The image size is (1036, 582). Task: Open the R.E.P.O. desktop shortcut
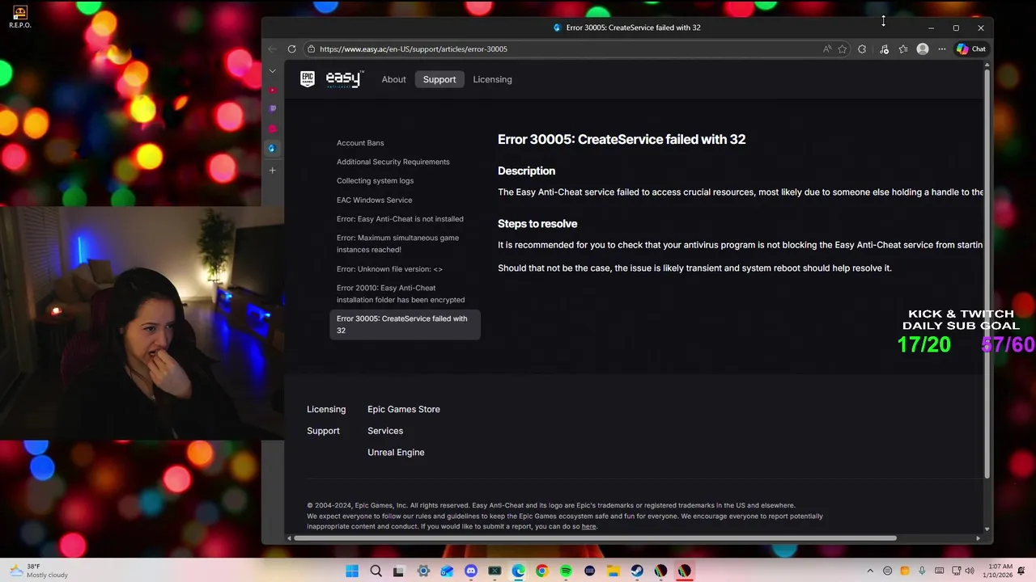[19, 17]
